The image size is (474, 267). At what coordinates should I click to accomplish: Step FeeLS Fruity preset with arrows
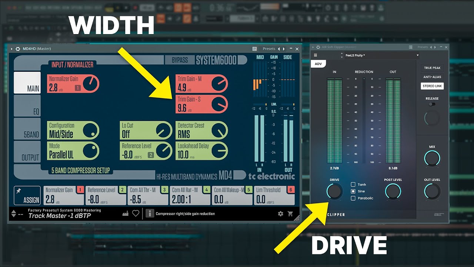point(341,55)
